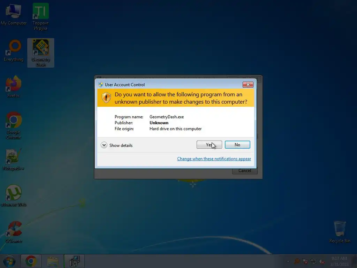Open Windows Explorer from the taskbar
Screen dimensions: 357x268
tap(53, 261)
